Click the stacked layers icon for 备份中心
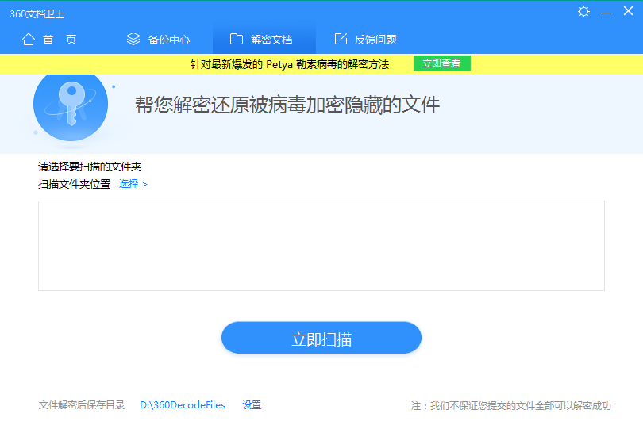This screenshot has width=643, height=425. 133,40
